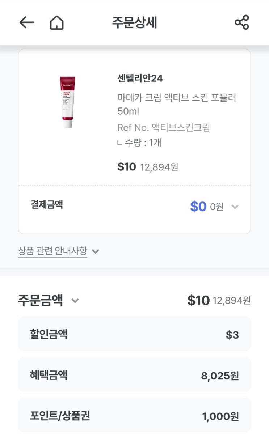Tap the back arrow icon
This screenshot has width=269, height=437.
click(27, 23)
